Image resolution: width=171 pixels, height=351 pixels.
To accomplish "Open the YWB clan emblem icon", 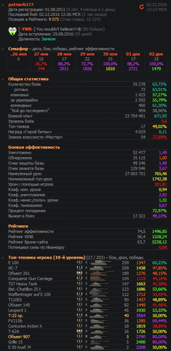I will tap(12, 32).
